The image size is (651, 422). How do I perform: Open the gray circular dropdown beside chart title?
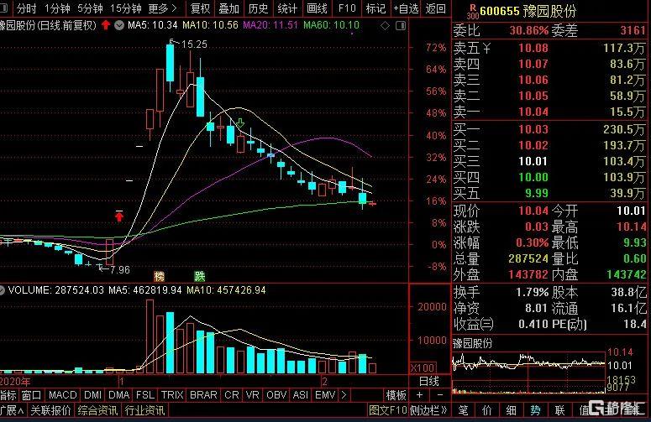pyautogui.click(x=119, y=26)
